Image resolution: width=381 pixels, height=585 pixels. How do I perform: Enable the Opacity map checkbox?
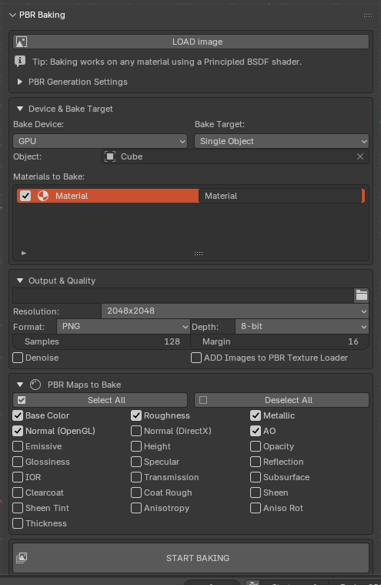pyautogui.click(x=256, y=446)
